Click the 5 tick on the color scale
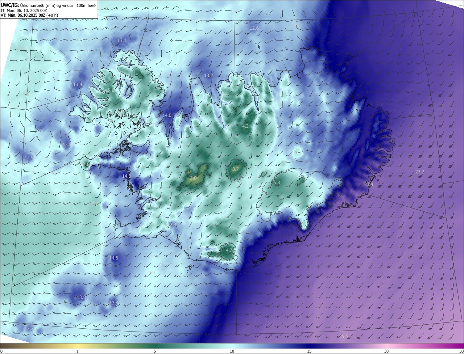 point(155,351)
